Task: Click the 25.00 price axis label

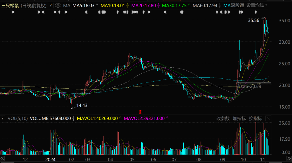Action: [x=284, y=64]
